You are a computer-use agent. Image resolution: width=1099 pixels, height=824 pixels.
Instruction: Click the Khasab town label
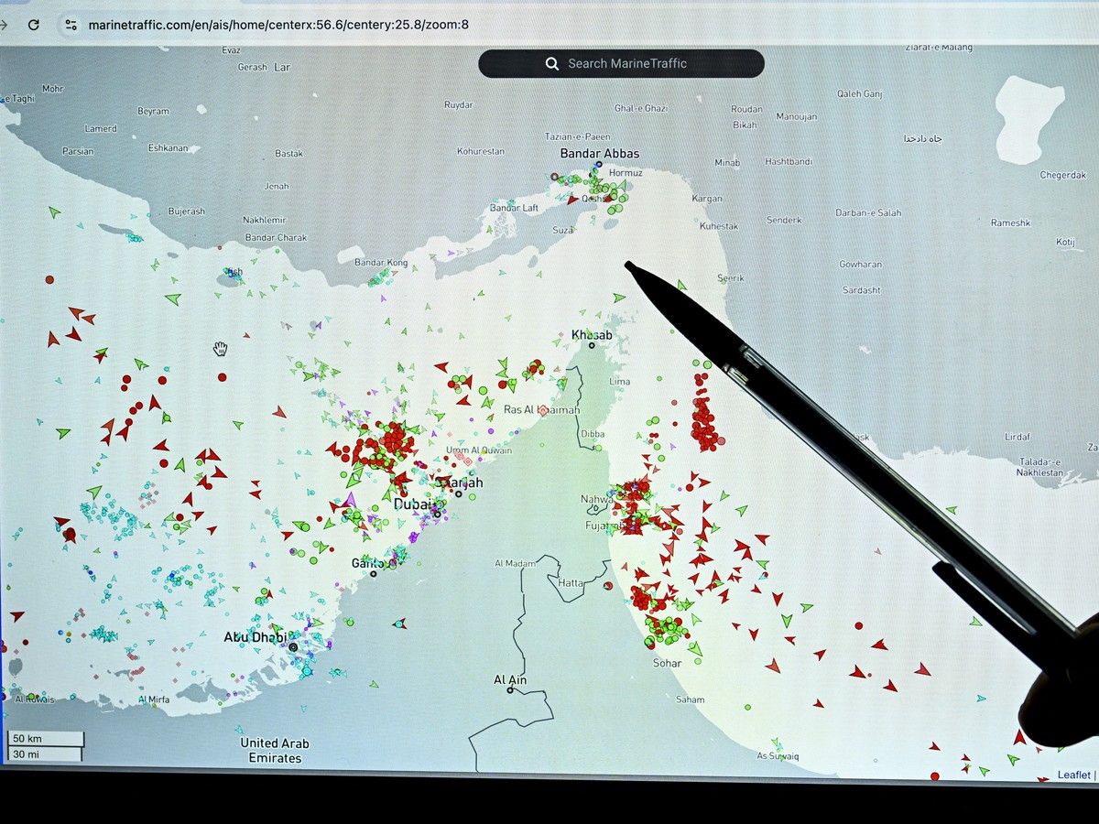tap(591, 335)
